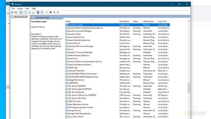
Task: Select the SQL Server VSS Writer service
Action: (x=77, y=98)
